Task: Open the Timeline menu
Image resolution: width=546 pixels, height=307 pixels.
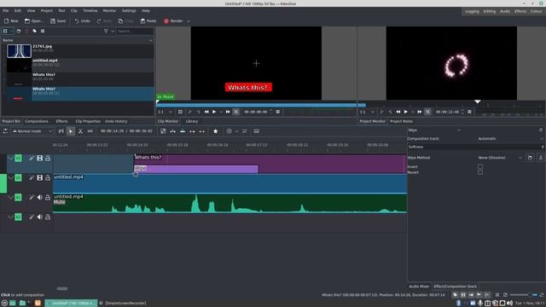Action: point(90,11)
